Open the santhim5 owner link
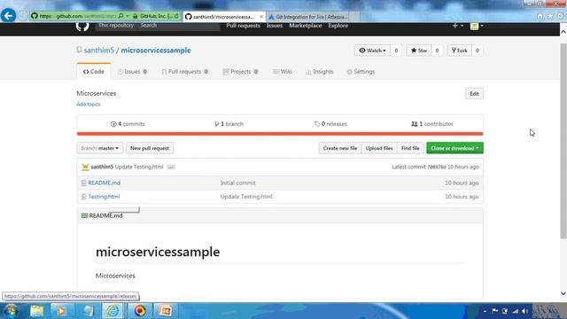This screenshot has height=319, width=567. (x=99, y=51)
